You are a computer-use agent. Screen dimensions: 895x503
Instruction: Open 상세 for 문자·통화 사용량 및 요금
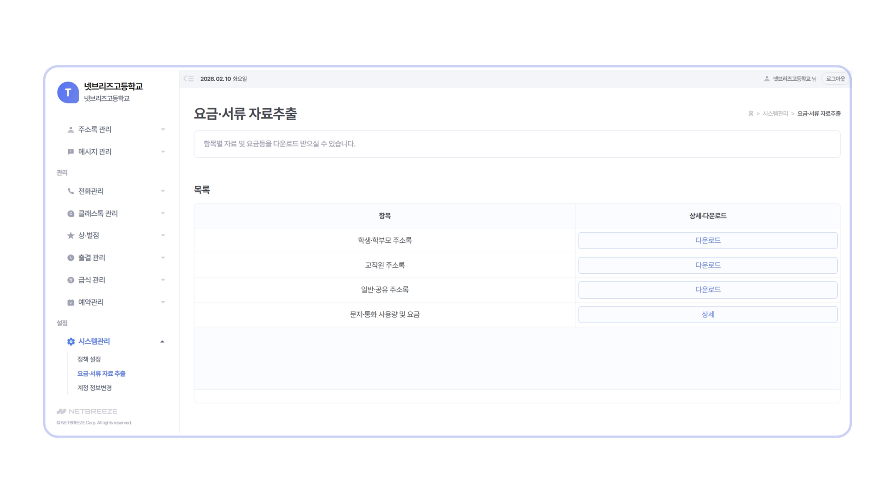708,314
